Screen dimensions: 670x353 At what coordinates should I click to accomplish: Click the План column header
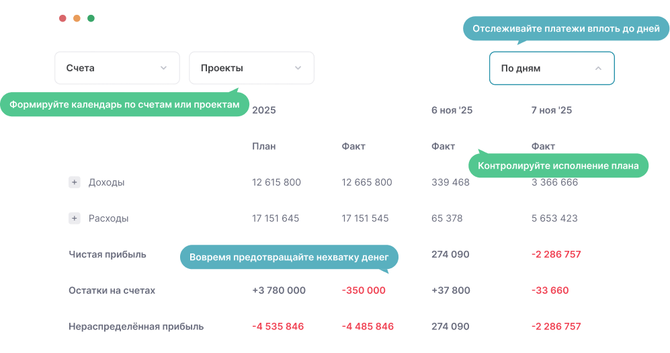(x=263, y=147)
